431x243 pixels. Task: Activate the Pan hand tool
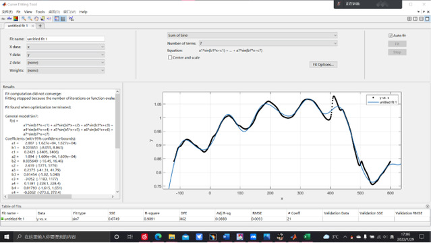pos(36,19)
